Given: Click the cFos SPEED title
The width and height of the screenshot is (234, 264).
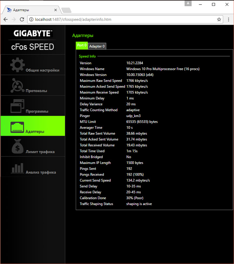Looking at the screenshot, I should pyautogui.click(x=32, y=47).
